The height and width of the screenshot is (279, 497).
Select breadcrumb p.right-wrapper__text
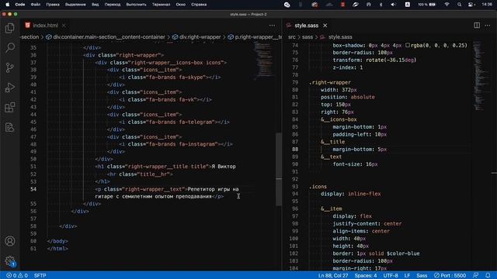pyautogui.click(x=255, y=37)
